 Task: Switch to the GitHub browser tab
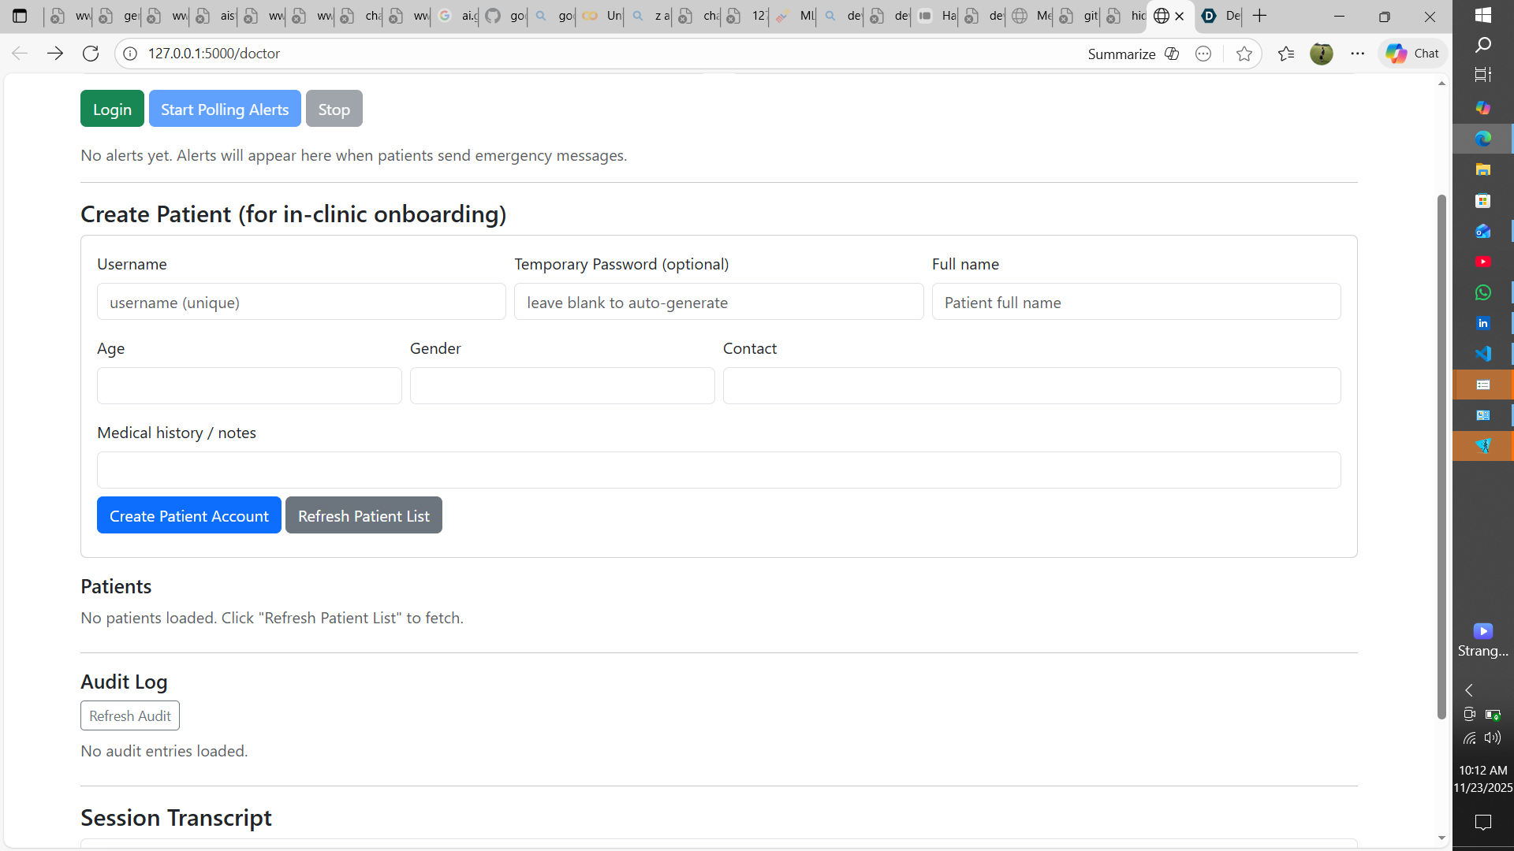click(x=505, y=16)
